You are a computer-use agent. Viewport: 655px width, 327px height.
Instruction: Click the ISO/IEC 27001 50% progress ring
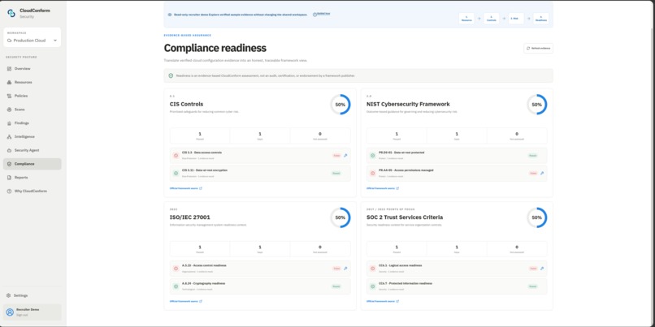340,217
